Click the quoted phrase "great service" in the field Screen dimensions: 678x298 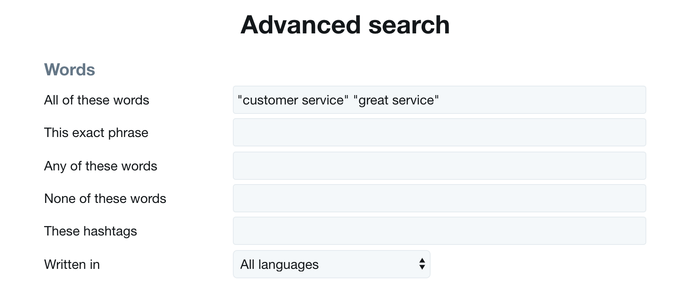pyautogui.click(x=396, y=100)
